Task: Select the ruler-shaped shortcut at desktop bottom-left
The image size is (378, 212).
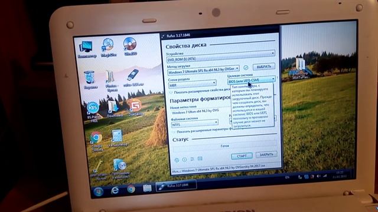Action: coord(99,170)
